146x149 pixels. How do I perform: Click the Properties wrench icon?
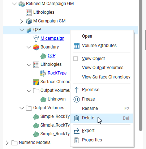[77, 140]
